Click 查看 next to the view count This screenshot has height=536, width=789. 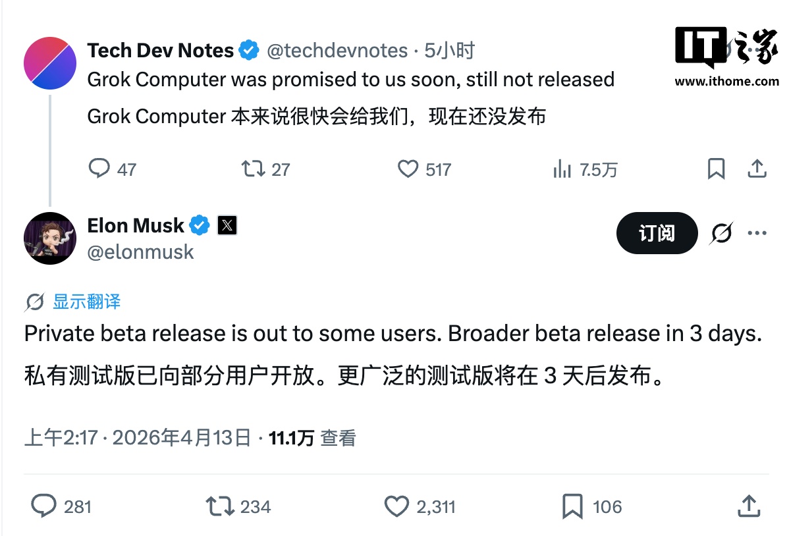(341, 437)
